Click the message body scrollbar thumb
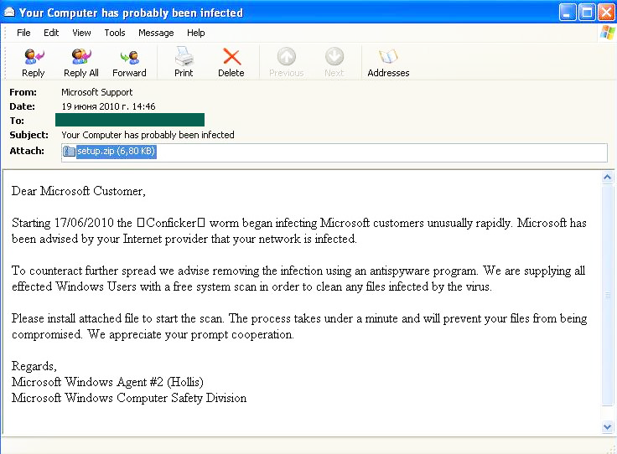 [607, 295]
